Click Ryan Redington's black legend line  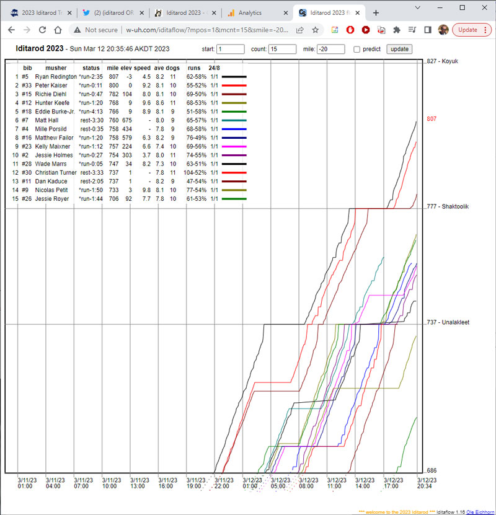click(234, 77)
